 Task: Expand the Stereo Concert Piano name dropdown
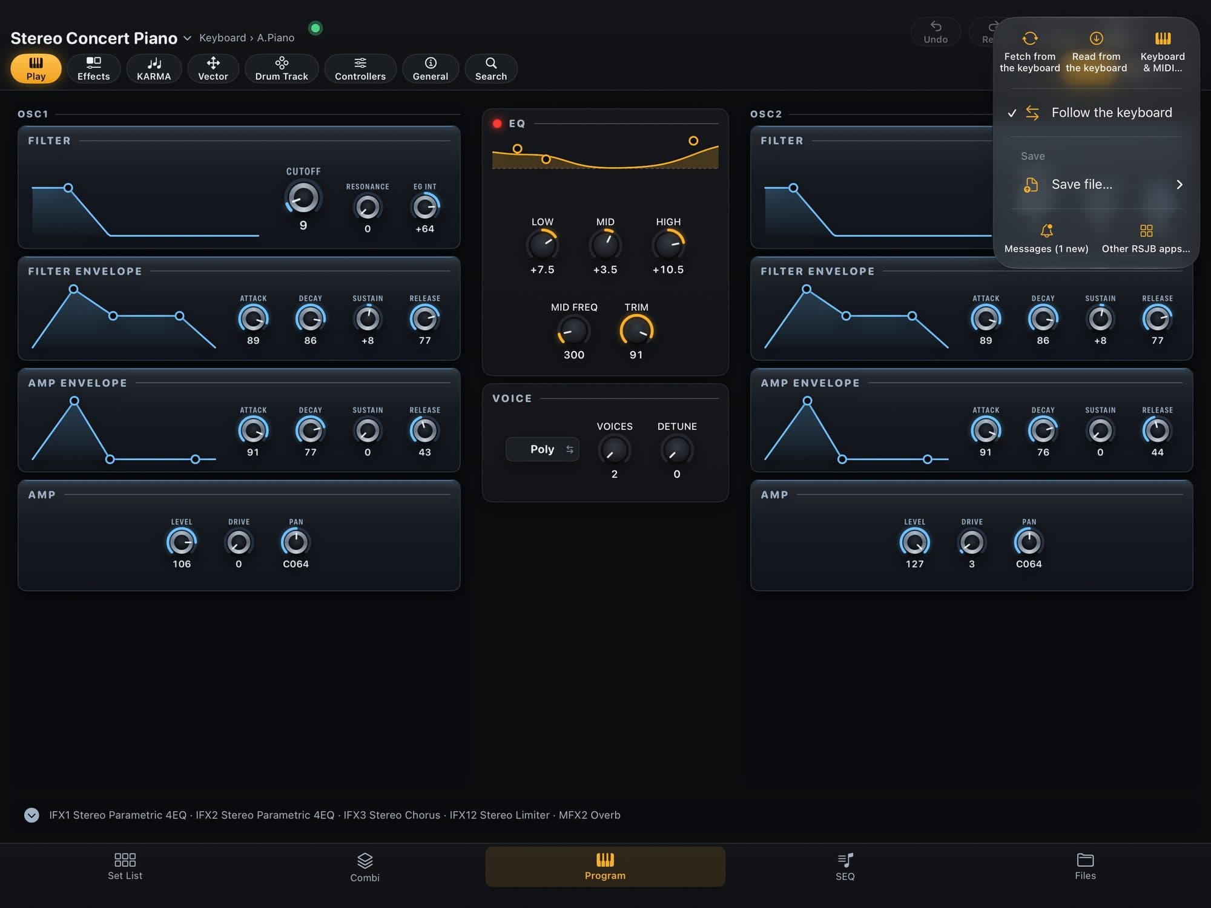tap(187, 38)
